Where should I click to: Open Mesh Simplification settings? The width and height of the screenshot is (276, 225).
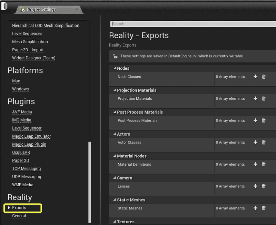pos(30,42)
